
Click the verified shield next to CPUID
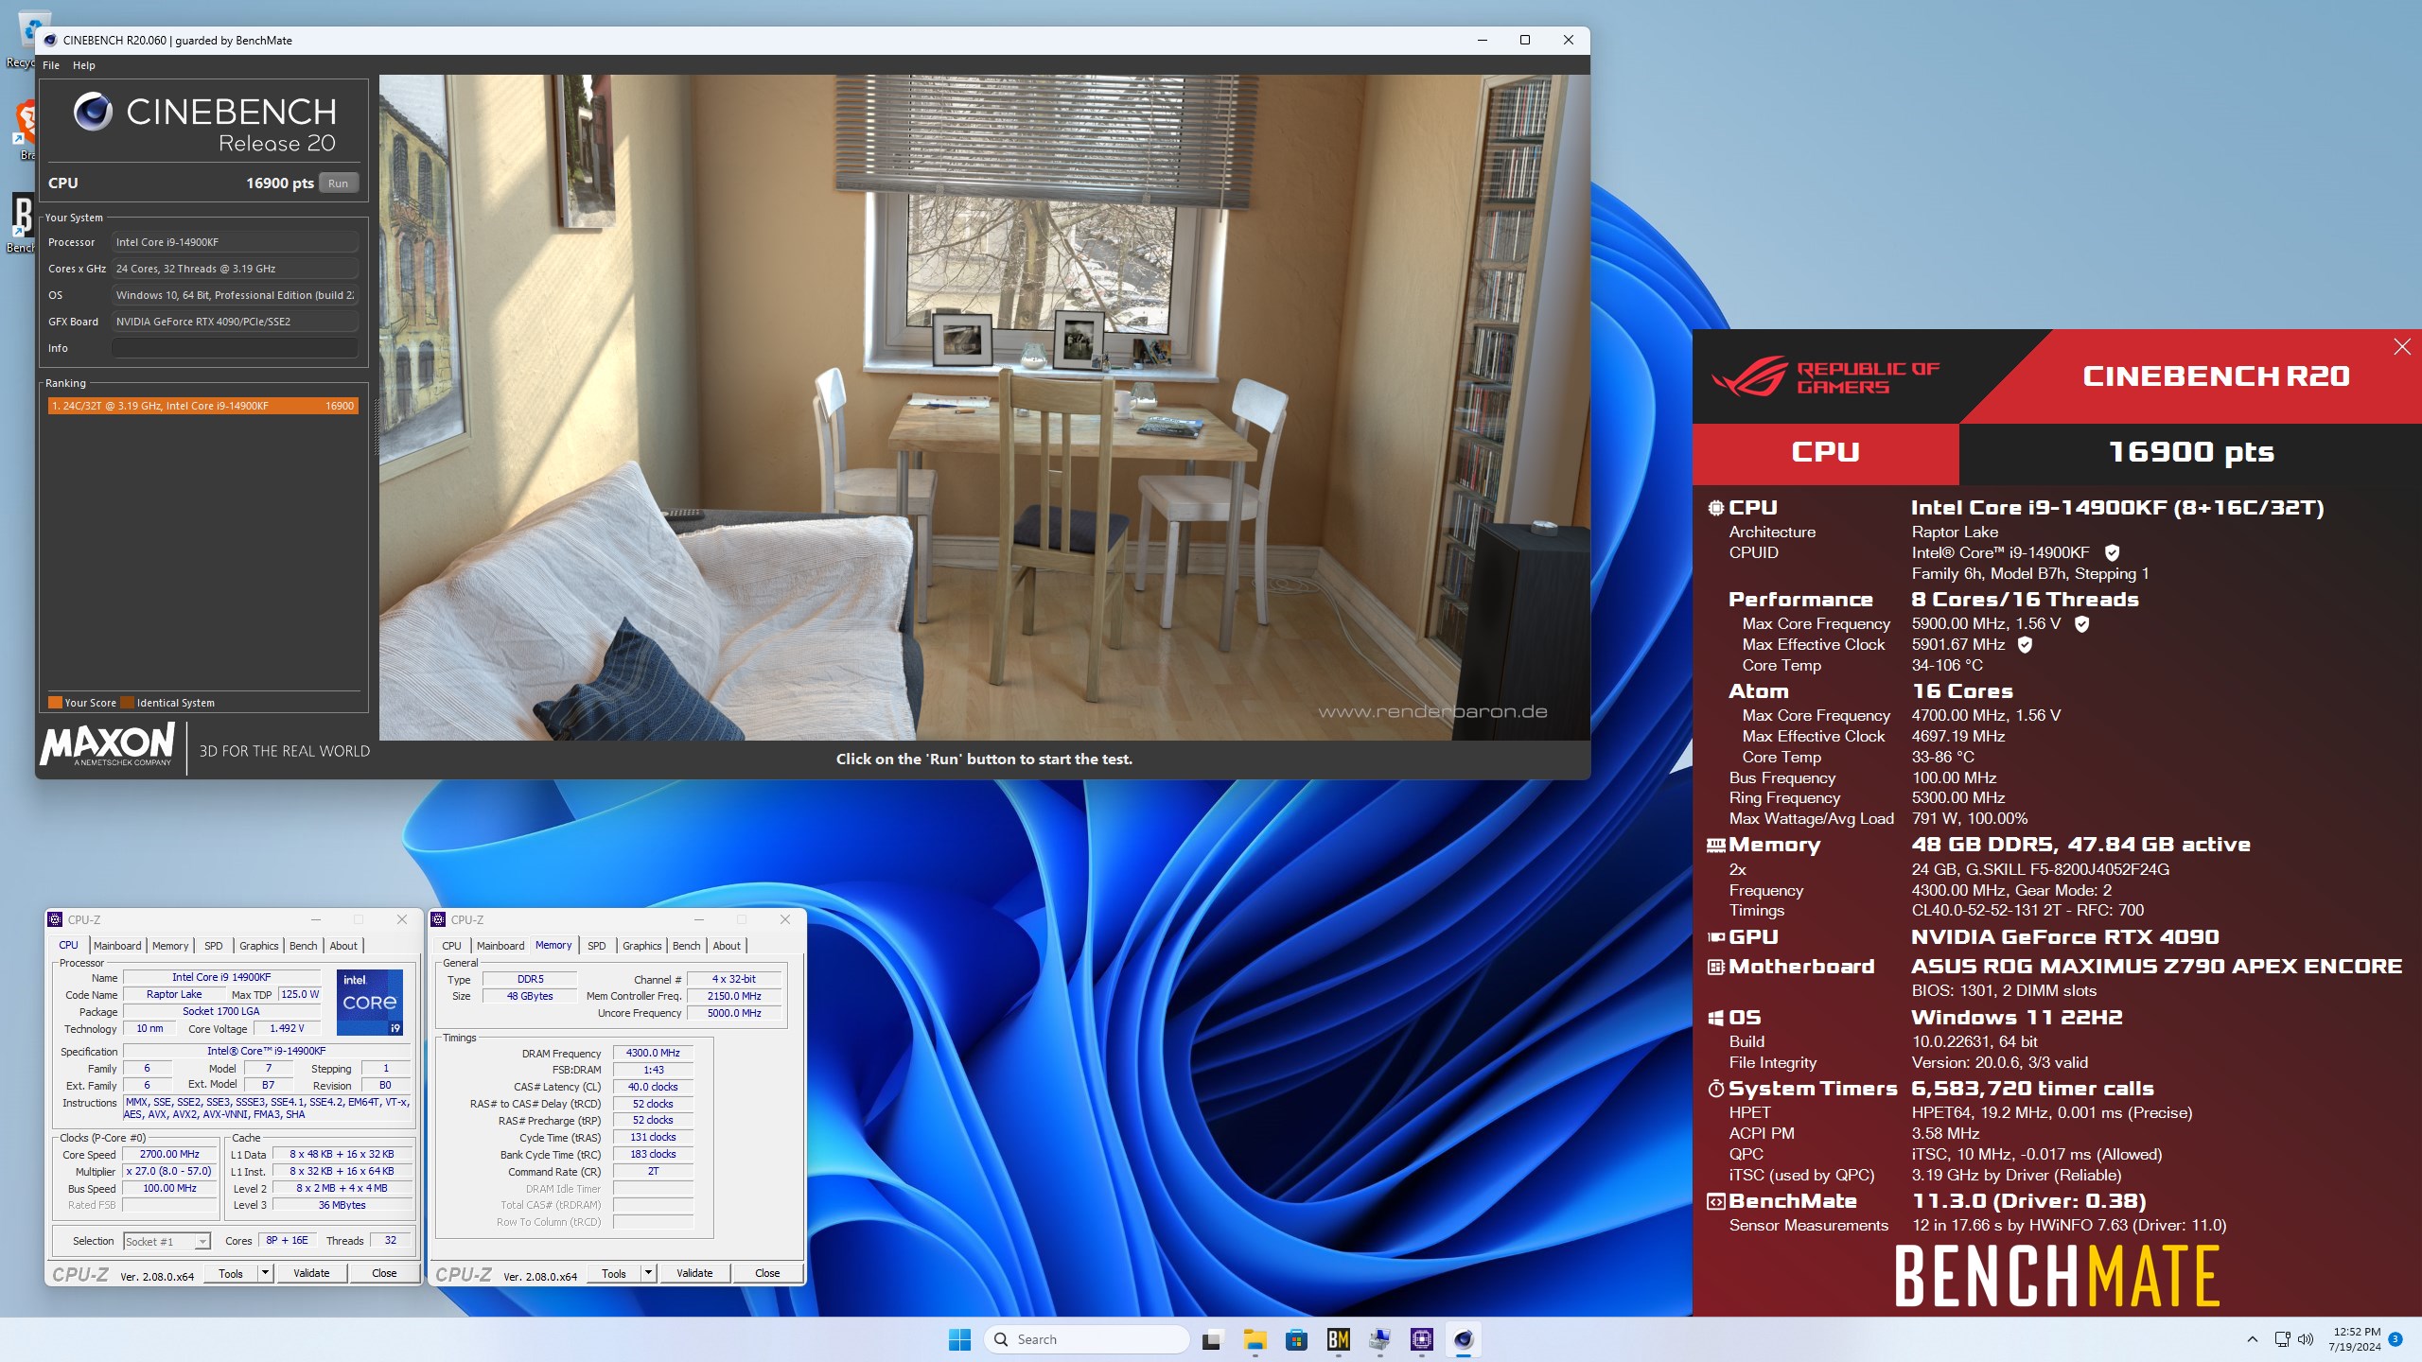coord(2112,553)
